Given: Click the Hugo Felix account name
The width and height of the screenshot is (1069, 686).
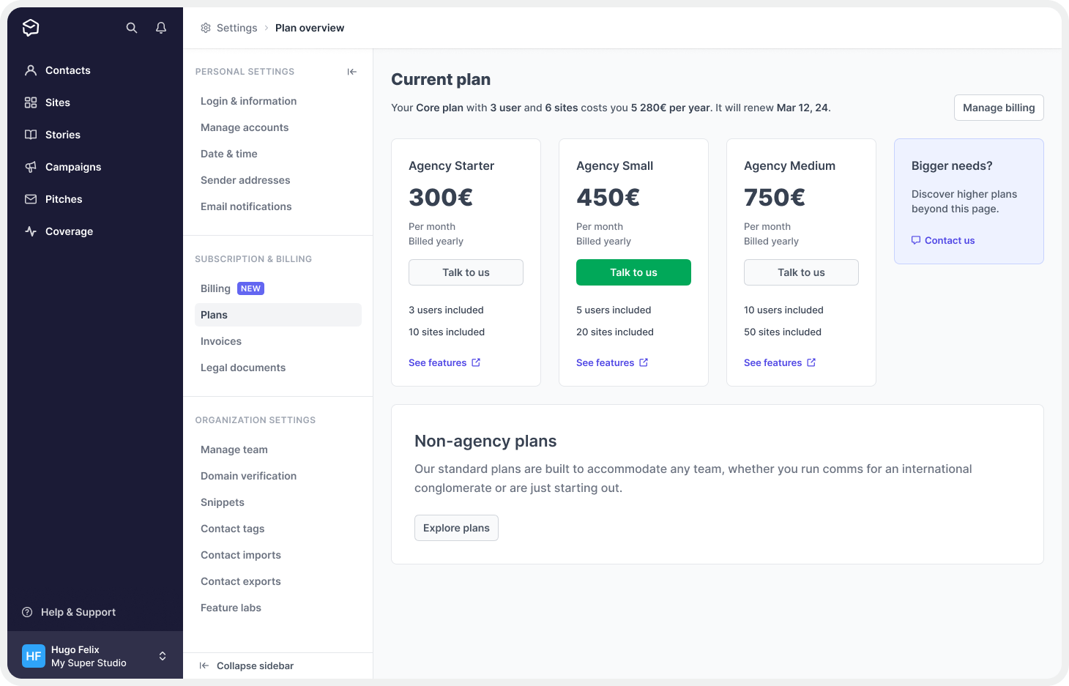Looking at the screenshot, I should (75, 649).
